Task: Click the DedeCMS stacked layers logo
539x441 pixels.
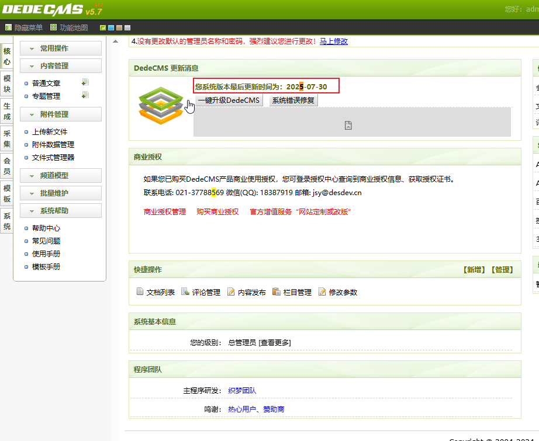Action: [x=161, y=106]
